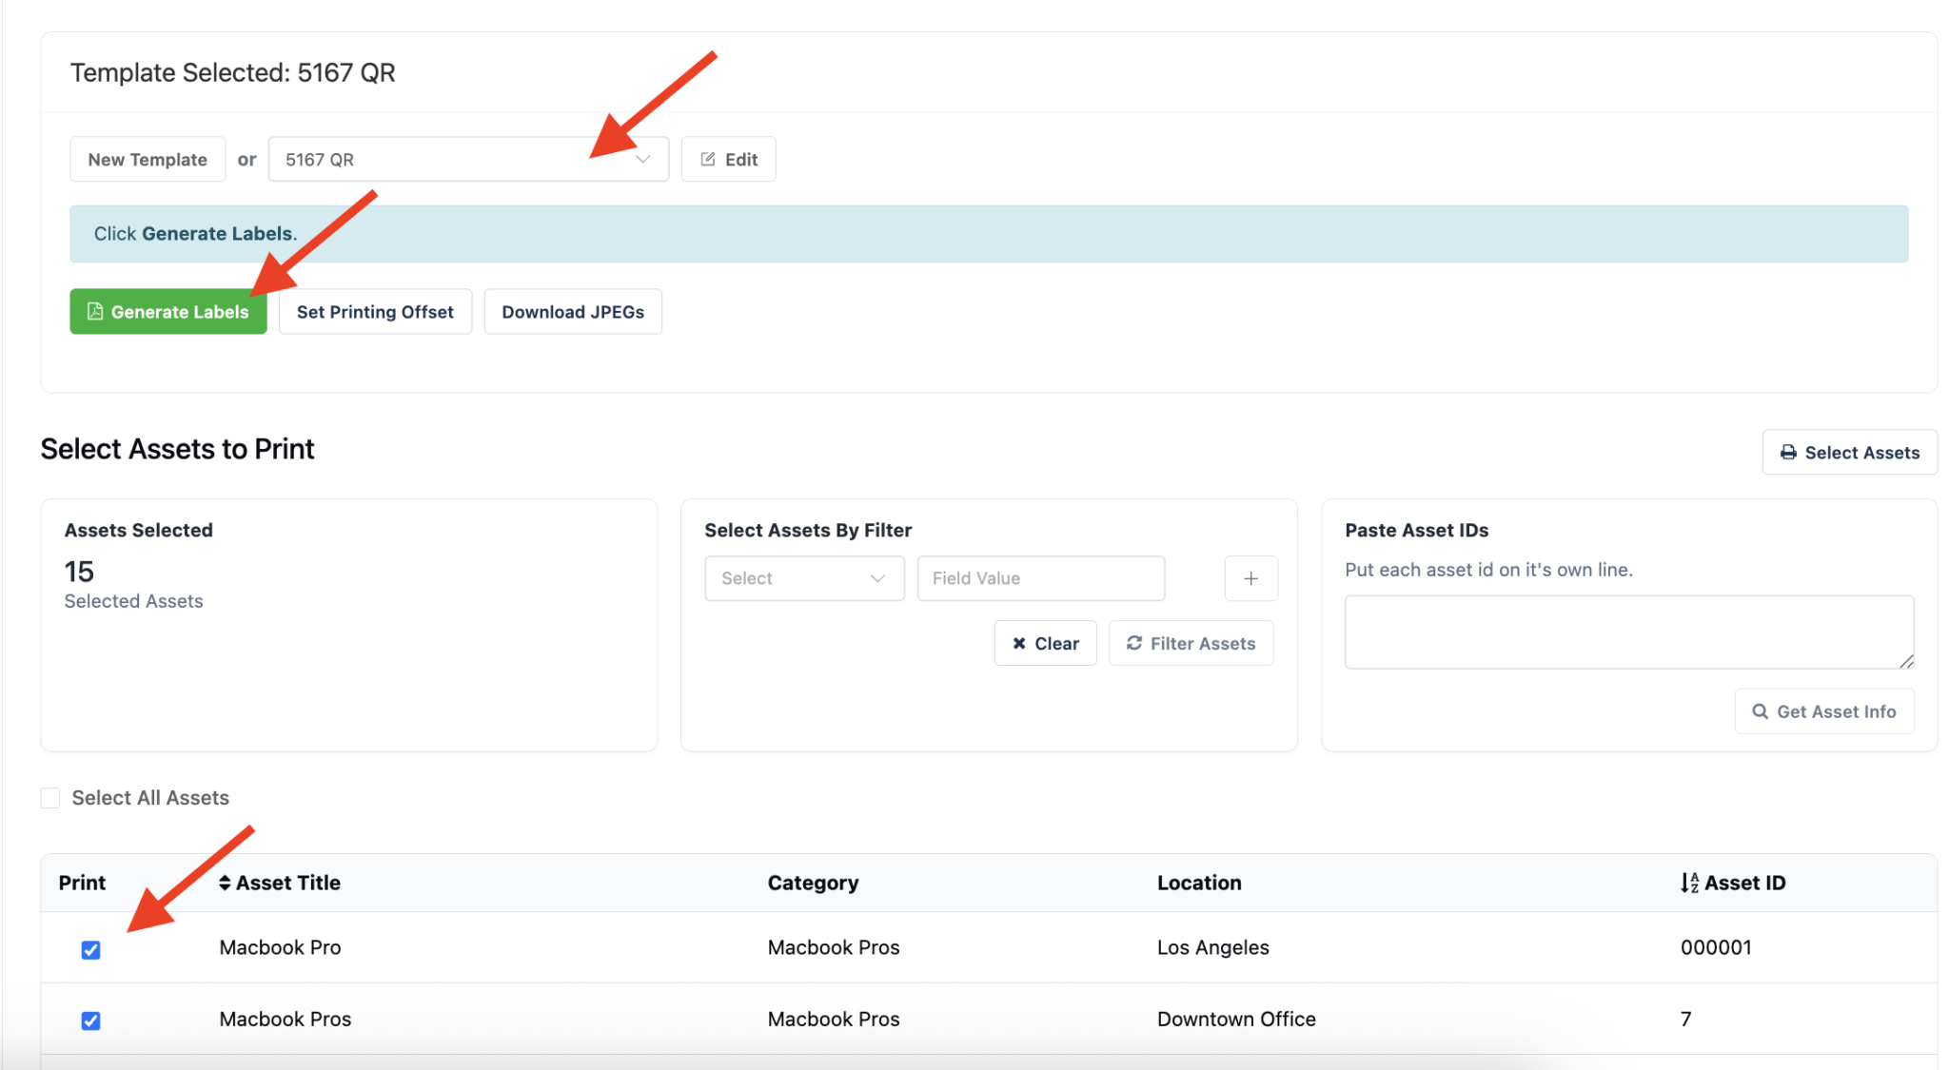Enable the Select All Assets checkbox
Image resolution: width=1949 pixels, height=1070 pixels.
50,798
